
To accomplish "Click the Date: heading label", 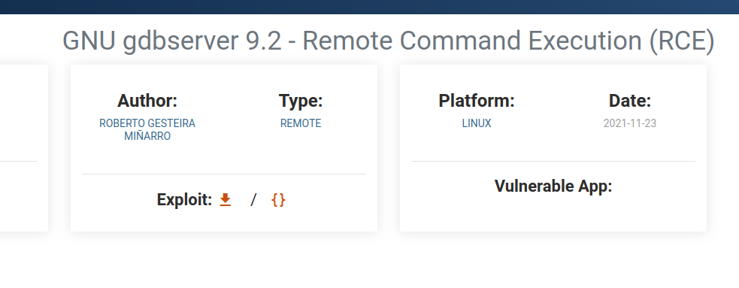I will point(630,101).
